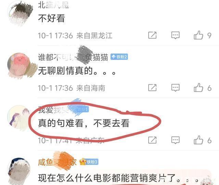
Task: Open comment text 真的句难看，不要去看
Action: coord(83,123)
